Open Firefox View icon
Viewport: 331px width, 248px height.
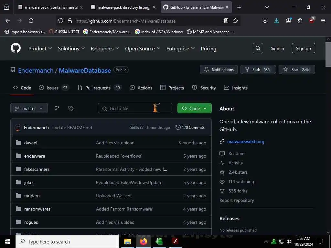click(x=6, y=7)
